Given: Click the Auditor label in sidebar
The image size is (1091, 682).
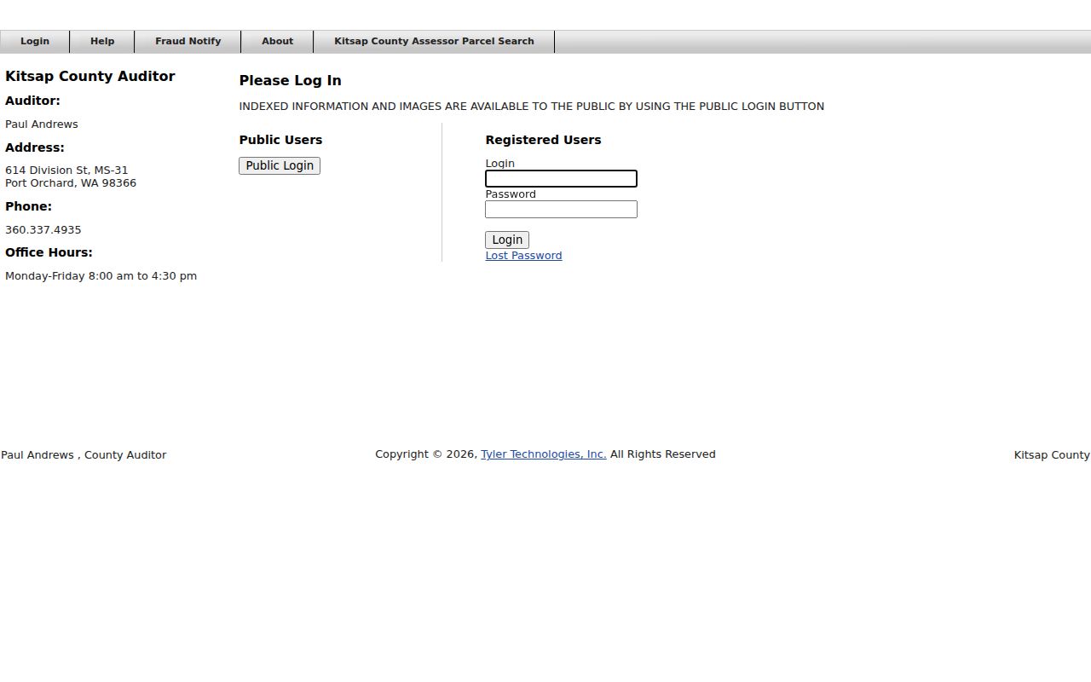Looking at the screenshot, I should pos(32,101).
